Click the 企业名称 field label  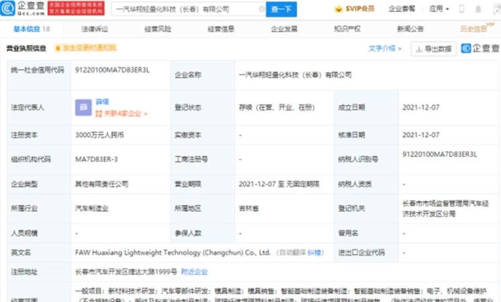click(188, 75)
